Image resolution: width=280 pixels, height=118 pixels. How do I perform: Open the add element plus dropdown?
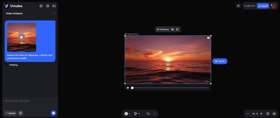point(127,114)
